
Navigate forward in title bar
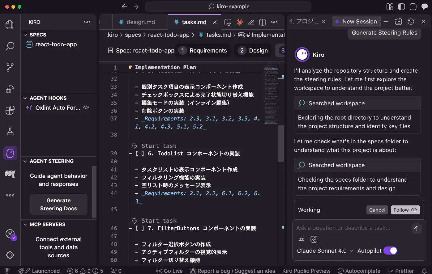click(136, 6)
